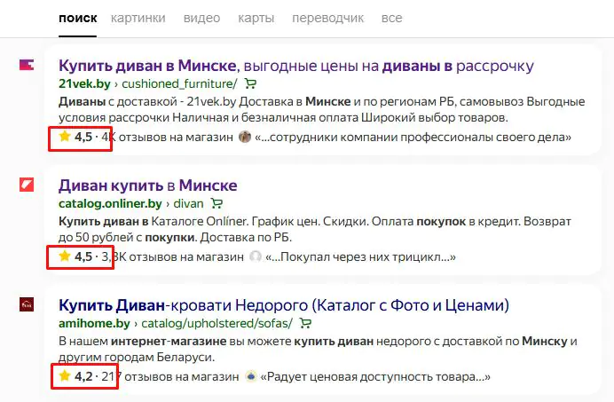614x402 pixels.
Task: Open catalog/upholstered/sofas/ breadcrumb path
Action: (216, 324)
